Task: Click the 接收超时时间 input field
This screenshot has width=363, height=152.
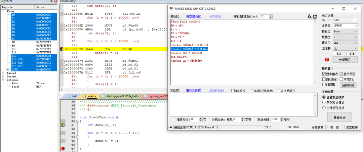Action: click(265, 17)
